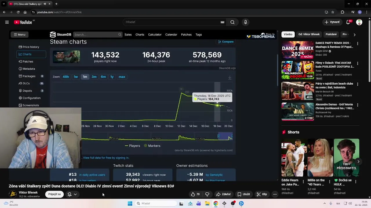The image size is (371, 208).
Task: Select the Podobné filter chip
Action: click(331, 34)
